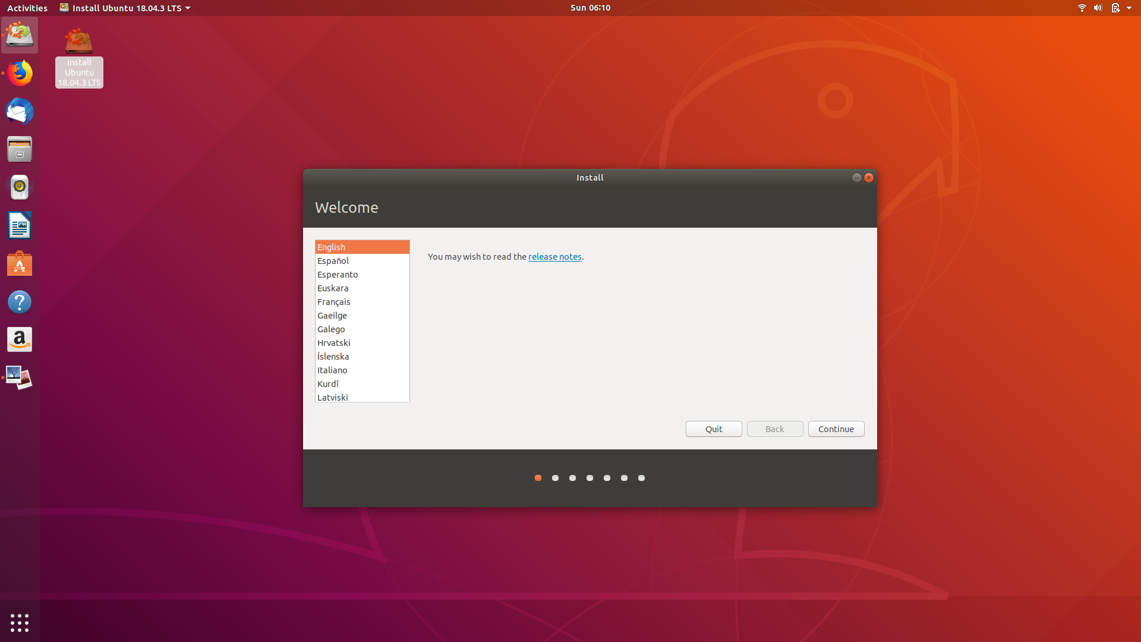1141x642 pixels.
Task: Launch Thunderbird mail from dock
Action: tap(20, 111)
